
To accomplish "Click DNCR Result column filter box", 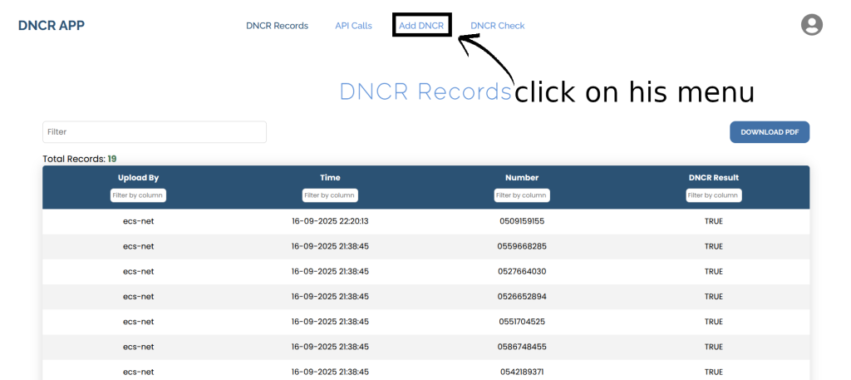I will 714,195.
